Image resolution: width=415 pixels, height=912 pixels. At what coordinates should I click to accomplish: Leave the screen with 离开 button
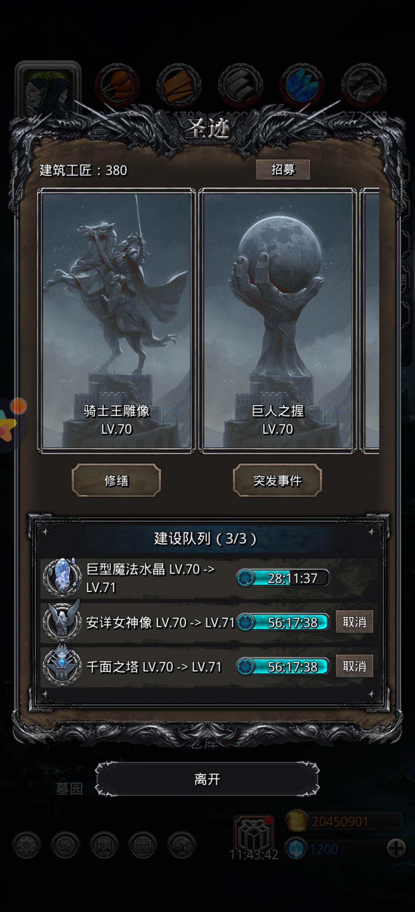pos(207,779)
